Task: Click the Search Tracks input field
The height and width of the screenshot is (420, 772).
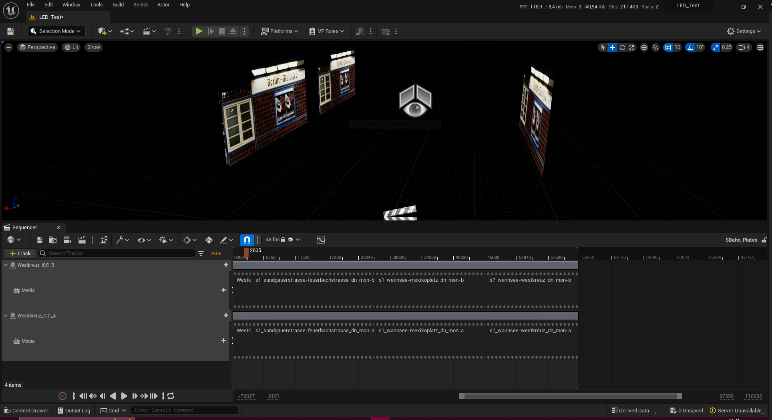Action: (x=120, y=253)
